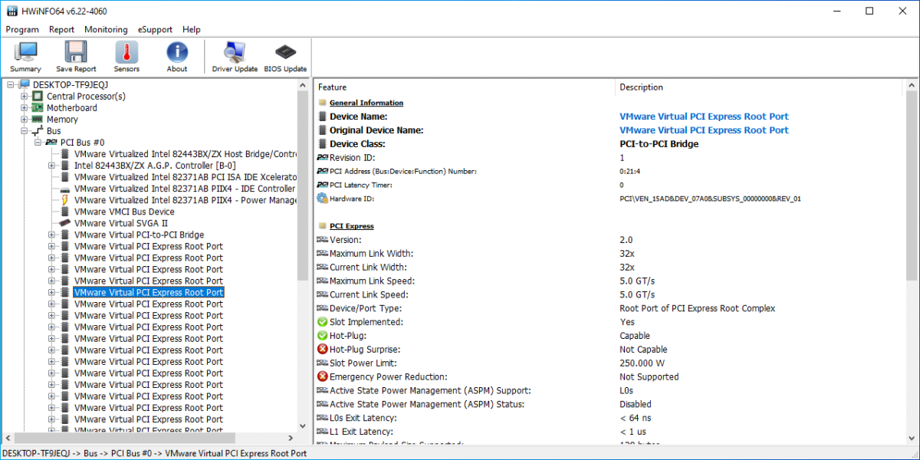Expand the Memory tree node
Screen dimensions: 920x460
pyautogui.click(x=25, y=120)
